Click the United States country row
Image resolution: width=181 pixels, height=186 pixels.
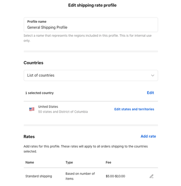[91, 109]
